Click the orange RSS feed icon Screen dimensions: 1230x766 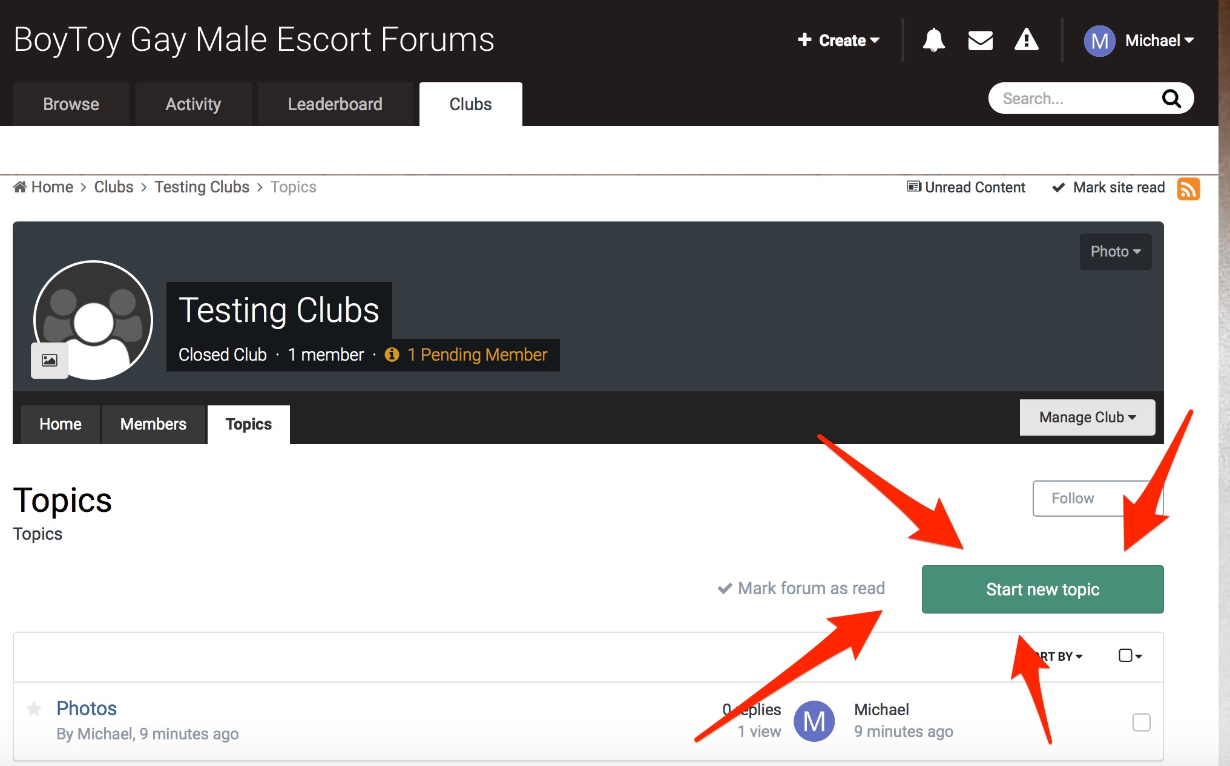1188,189
